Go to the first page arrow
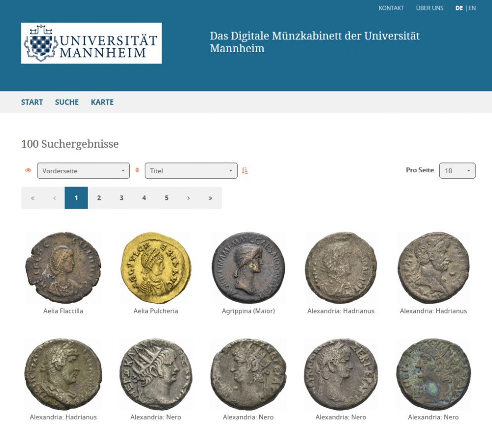Image resolution: width=492 pixels, height=430 pixels. click(x=32, y=198)
